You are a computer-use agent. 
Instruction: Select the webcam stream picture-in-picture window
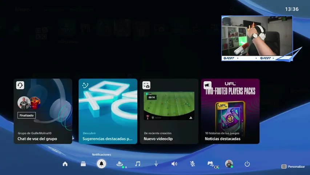pos(257,38)
